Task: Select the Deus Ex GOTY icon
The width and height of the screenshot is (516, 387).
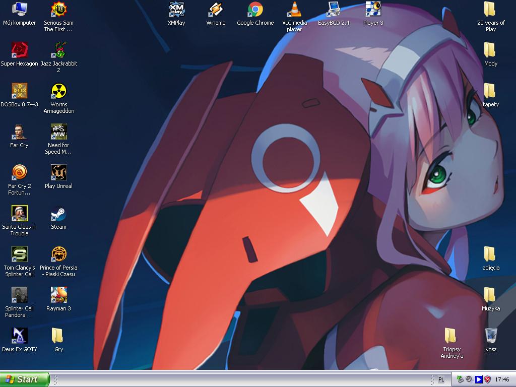Action: click(20, 336)
